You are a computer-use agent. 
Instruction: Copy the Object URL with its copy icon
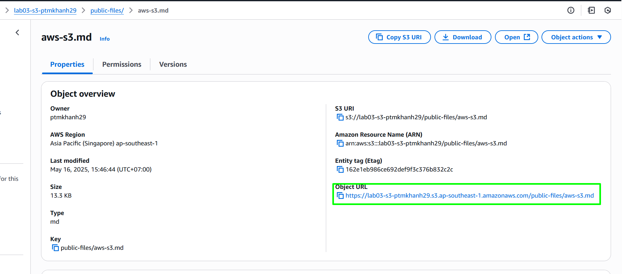click(340, 196)
